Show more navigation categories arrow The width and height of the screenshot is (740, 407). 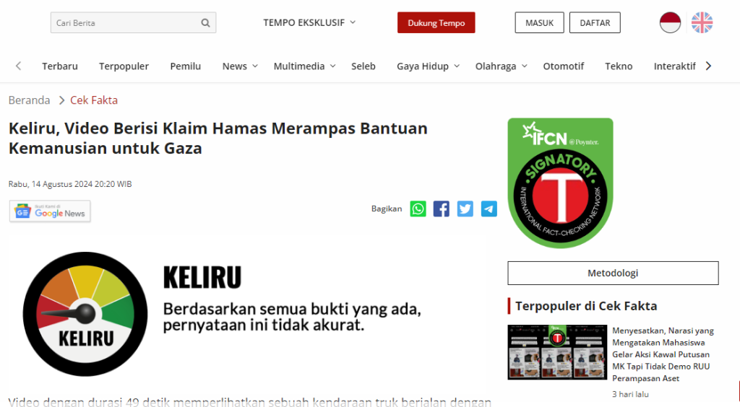[x=708, y=66]
